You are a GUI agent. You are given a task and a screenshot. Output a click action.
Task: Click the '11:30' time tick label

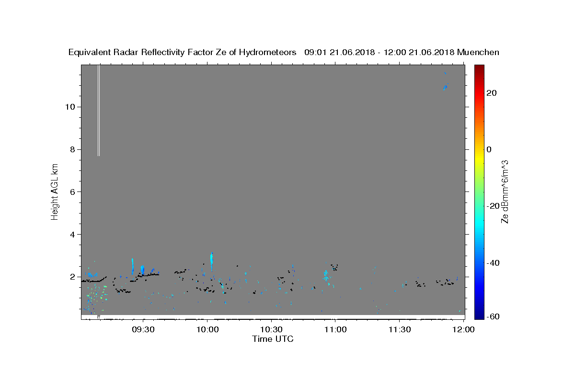coord(400,329)
